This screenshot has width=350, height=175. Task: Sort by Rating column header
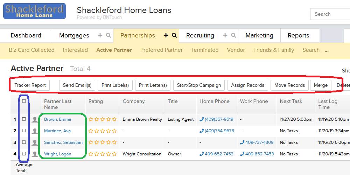[96, 101]
